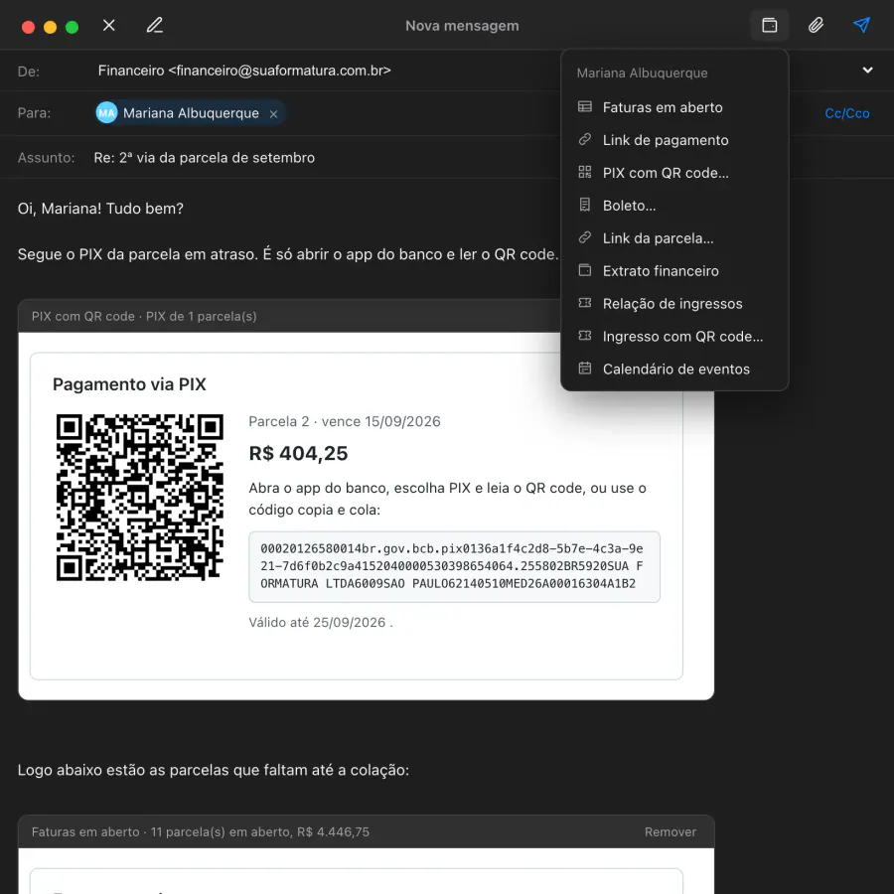Click Mariana Albuquerque menu header label
894x894 pixels.
point(642,73)
